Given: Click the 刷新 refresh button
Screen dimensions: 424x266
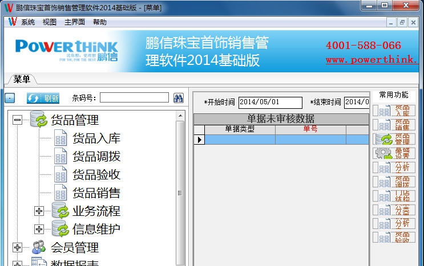Looking at the screenshot, I should 43,98.
